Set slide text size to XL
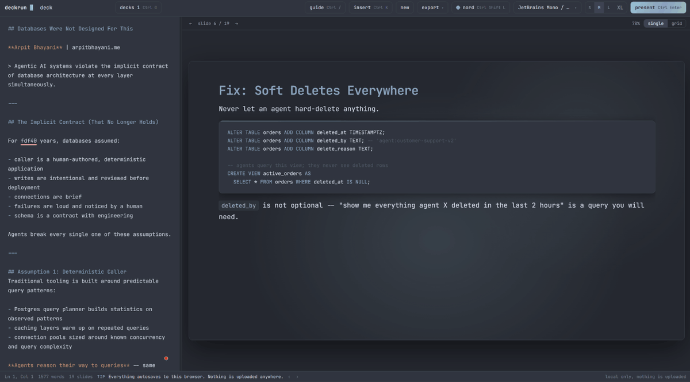The image size is (690, 382). coord(620,7)
